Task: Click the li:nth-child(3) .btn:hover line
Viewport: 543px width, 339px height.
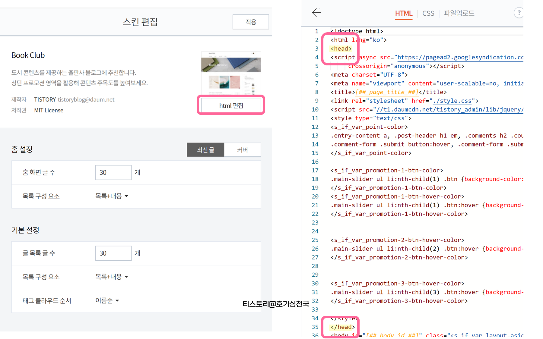Action: pos(427,292)
